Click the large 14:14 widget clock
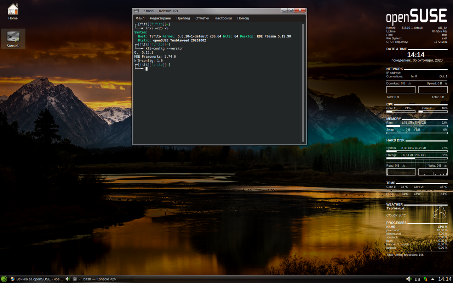Screen dimensions: 453x283 415,55
